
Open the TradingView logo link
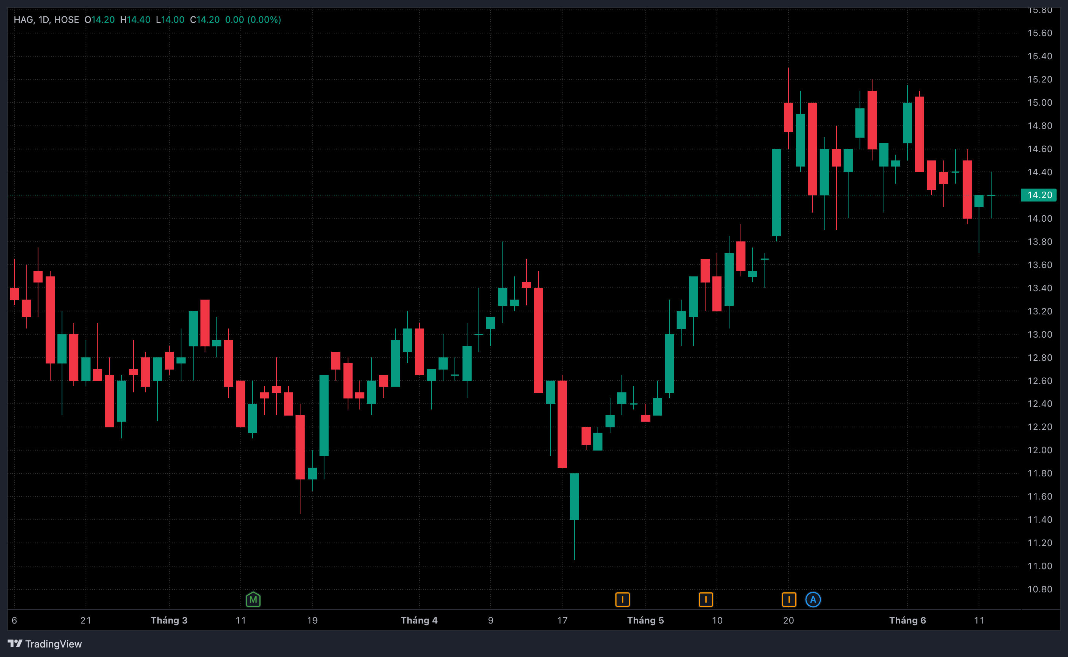pyautogui.click(x=45, y=644)
